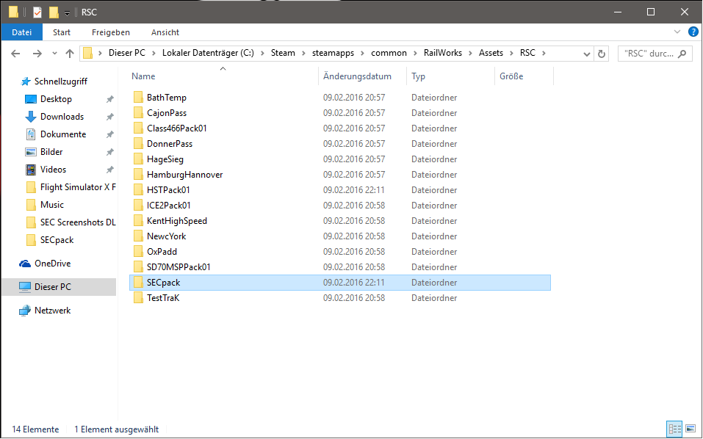Select the HageSieg folder
Viewport: 703px width, 439px height.
165,159
